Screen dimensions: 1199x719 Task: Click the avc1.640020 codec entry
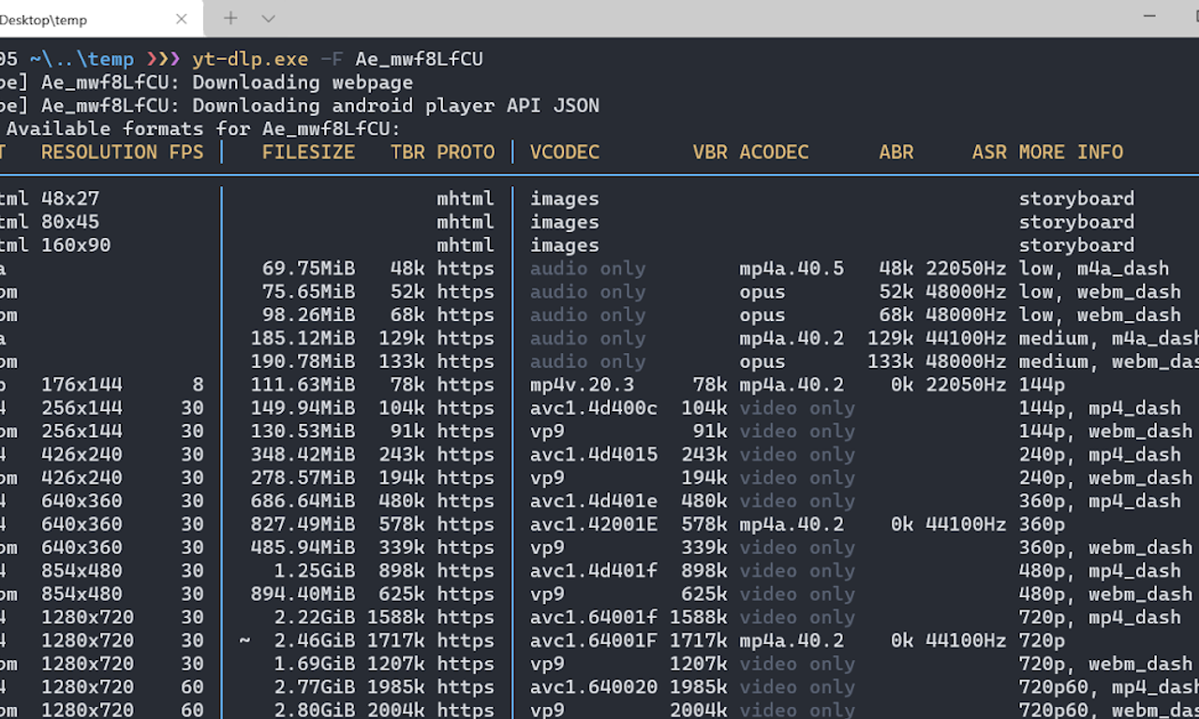point(594,687)
